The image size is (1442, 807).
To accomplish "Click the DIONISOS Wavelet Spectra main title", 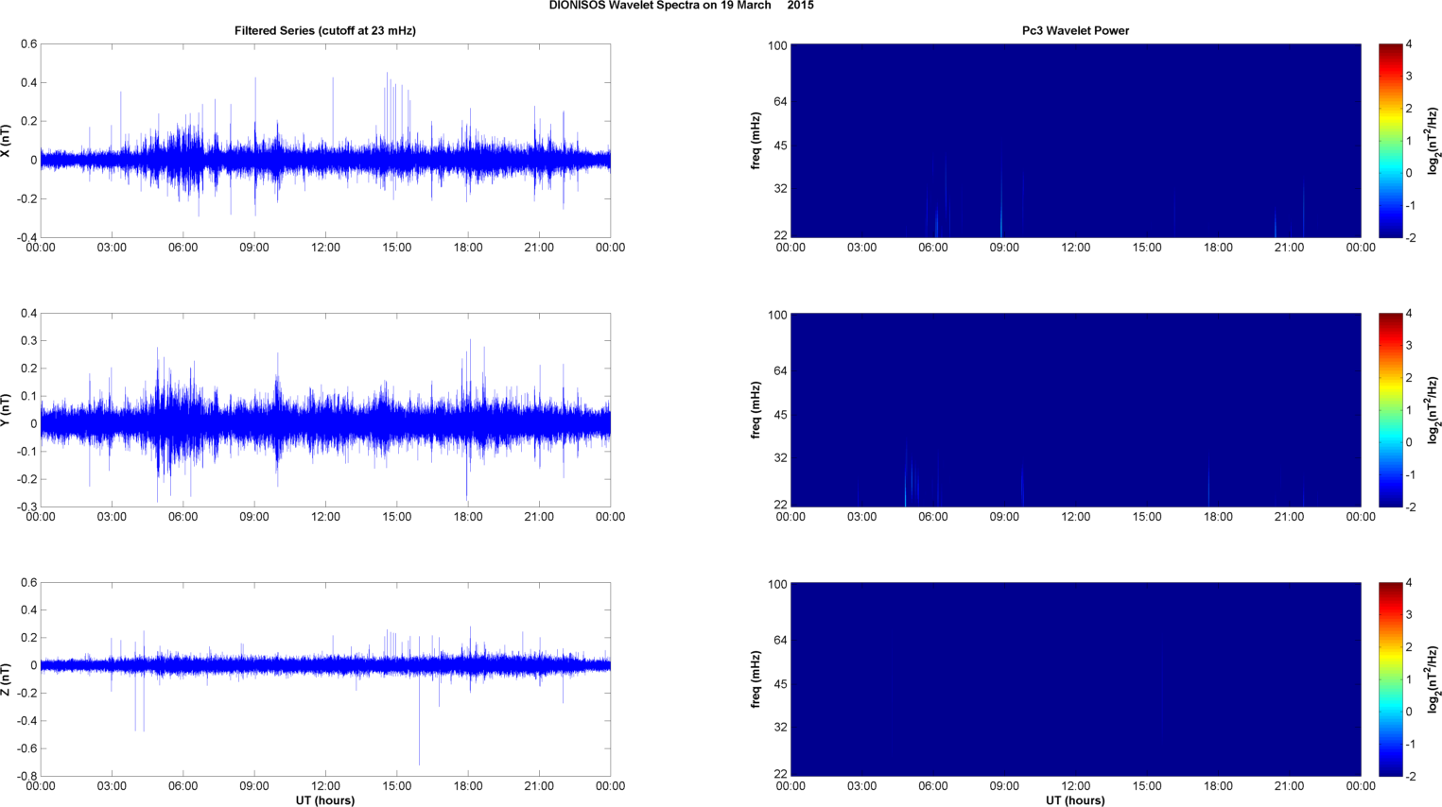I will pos(681,6).
